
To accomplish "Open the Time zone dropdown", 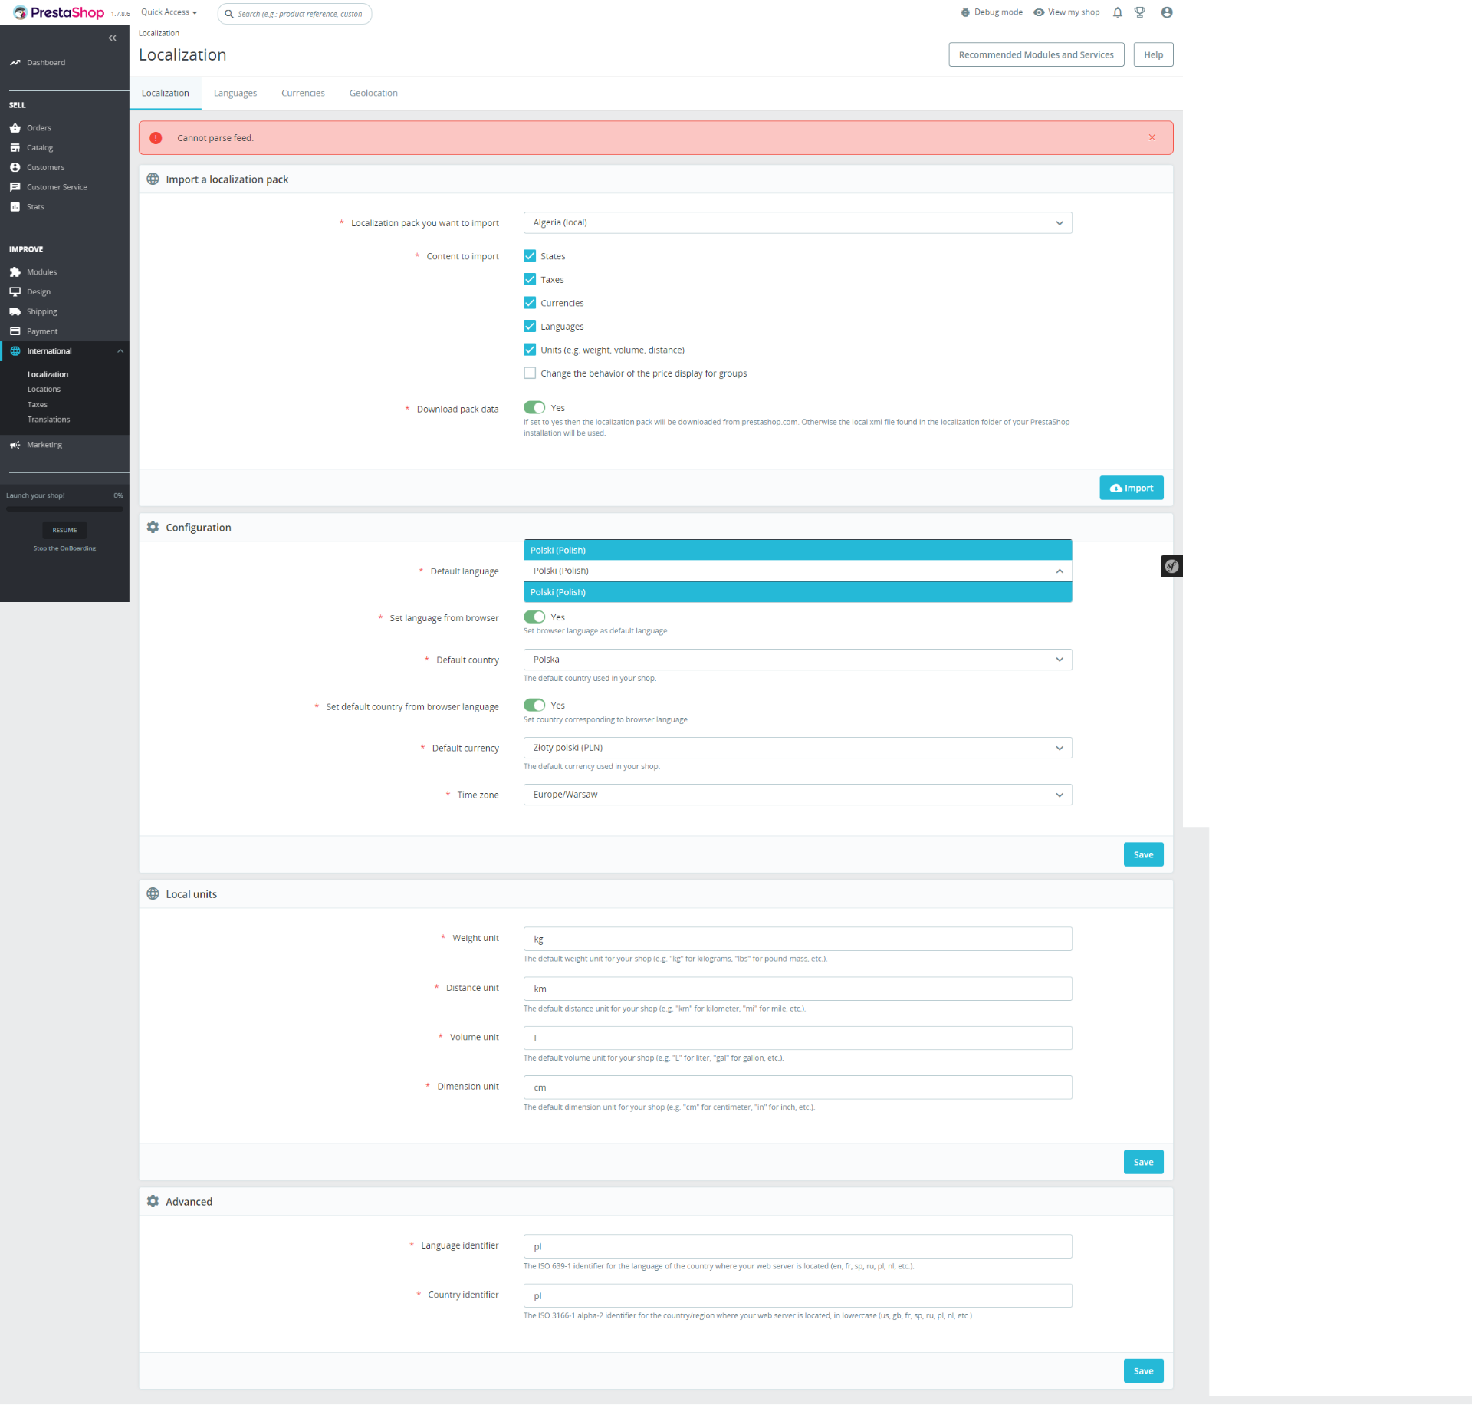I will (x=797, y=795).
